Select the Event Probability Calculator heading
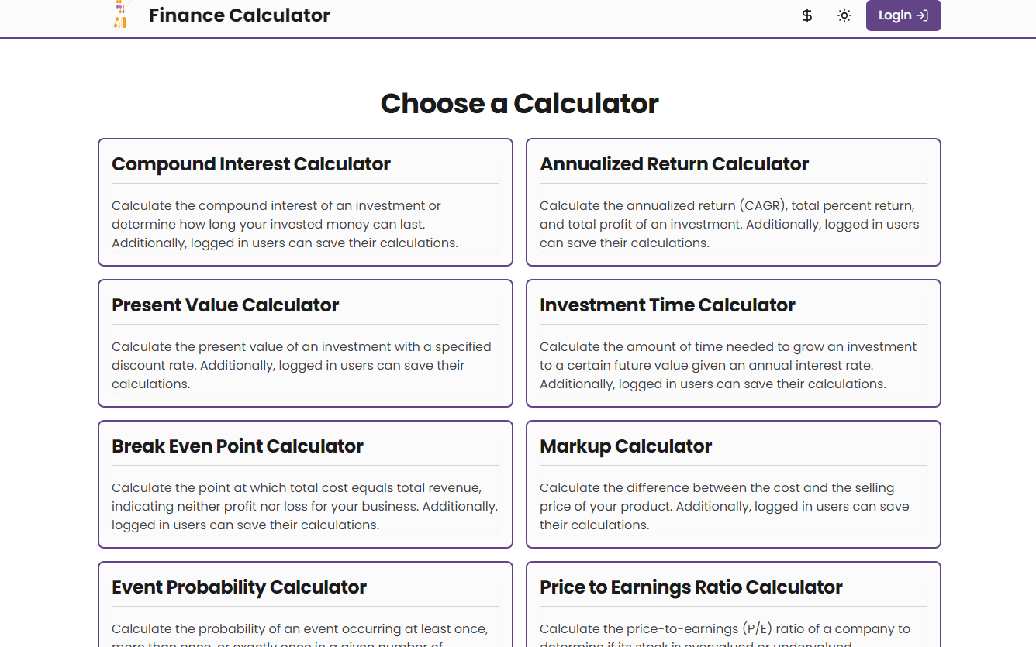The height and width of the screenshot is (647, 1036). pos(239,587)
